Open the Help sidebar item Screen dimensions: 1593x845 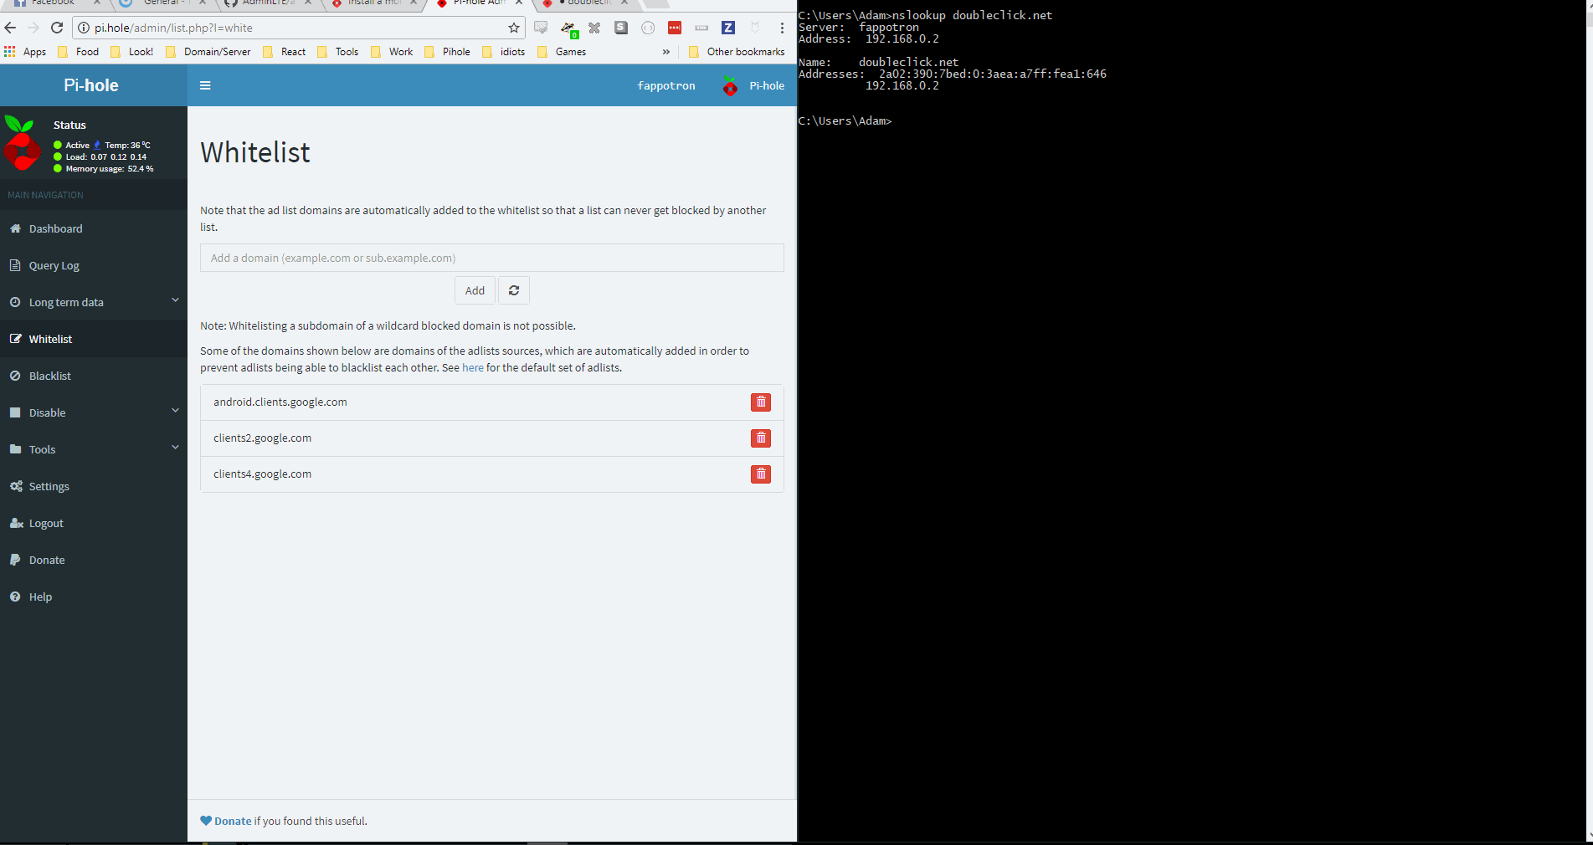click(94, 597)
